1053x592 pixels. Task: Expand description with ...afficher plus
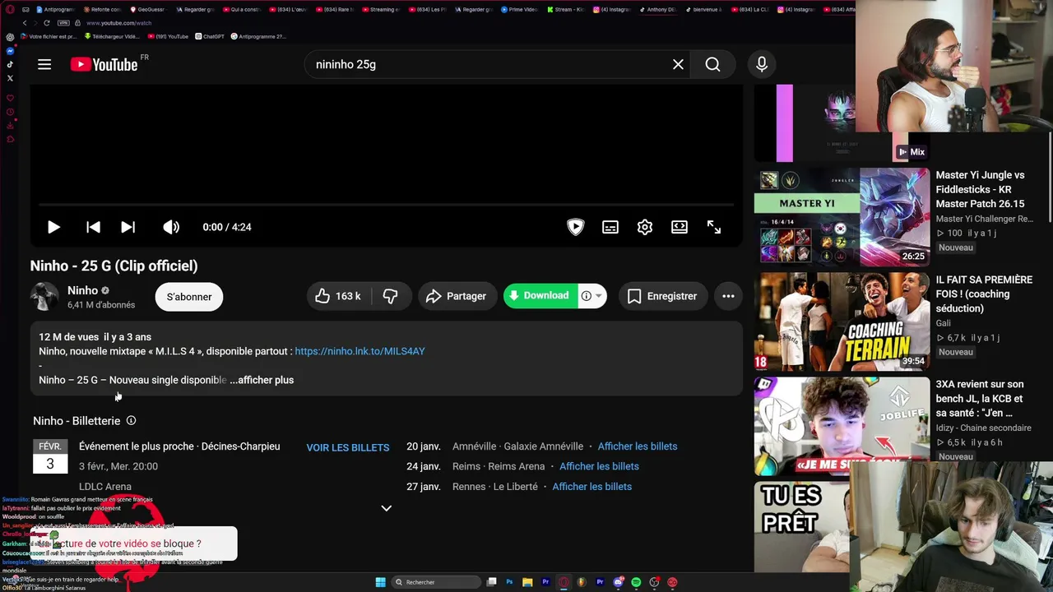[262, 380]
